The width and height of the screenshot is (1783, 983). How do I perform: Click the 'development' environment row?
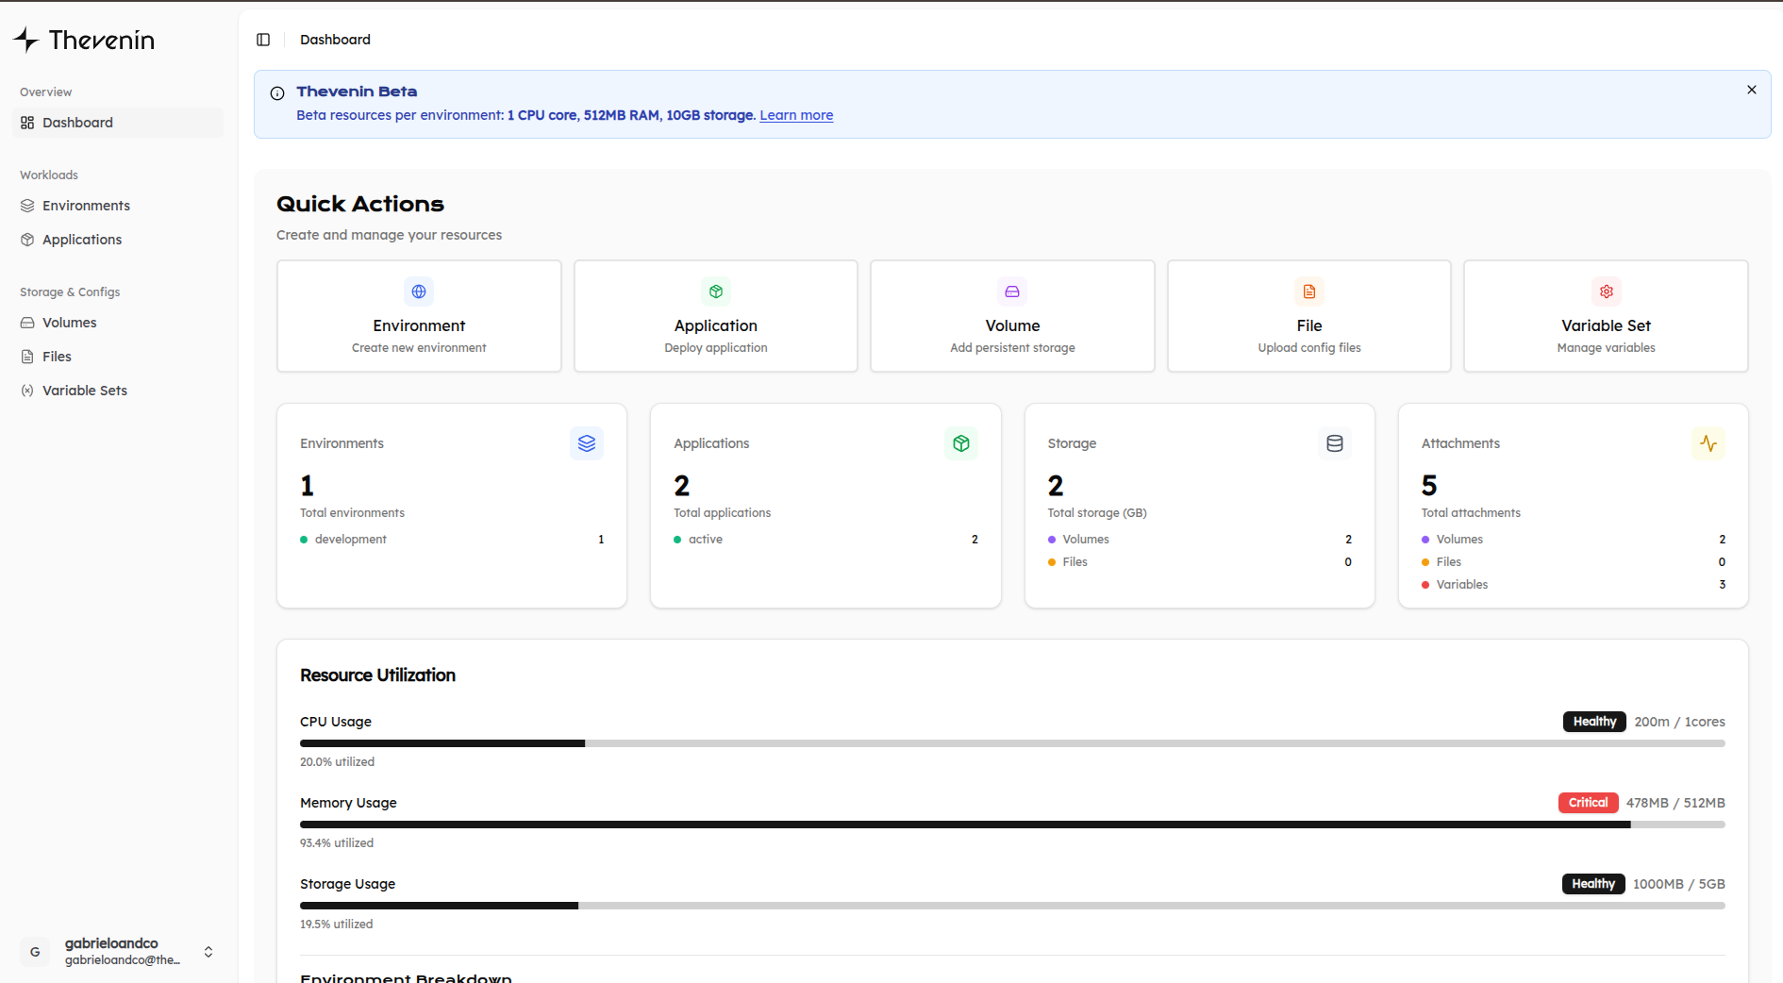pyautogui.click(x=452, y=540)
